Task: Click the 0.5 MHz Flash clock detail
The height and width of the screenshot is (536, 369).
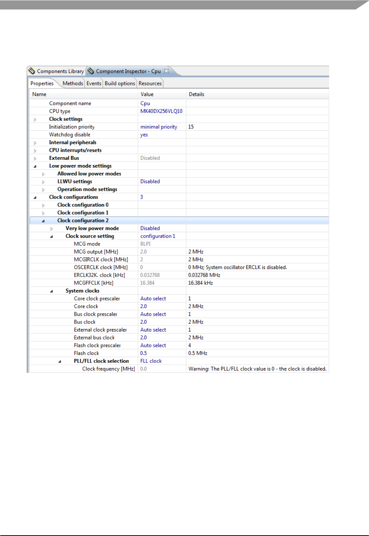Action: 198,353
